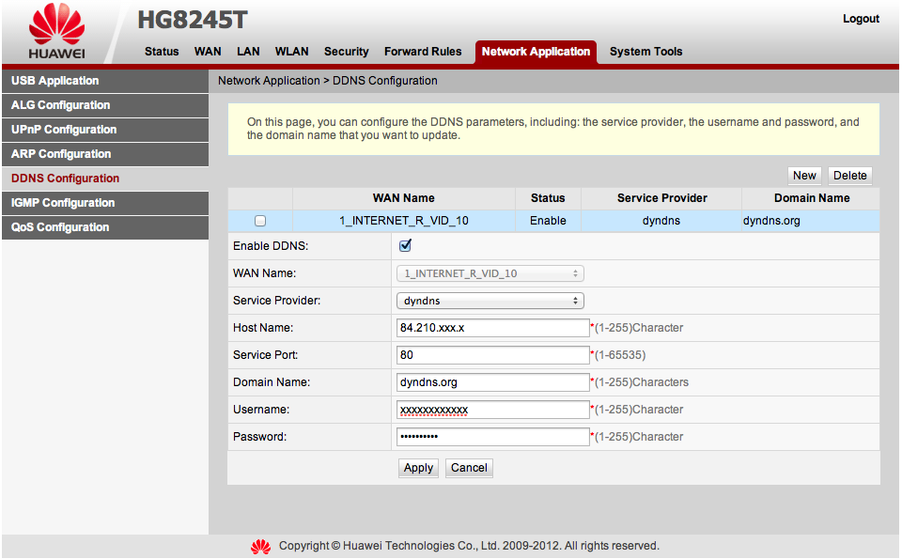The image size is (902, 559).
Task: Open USB Application in sidebar
Action: point(105,81)
